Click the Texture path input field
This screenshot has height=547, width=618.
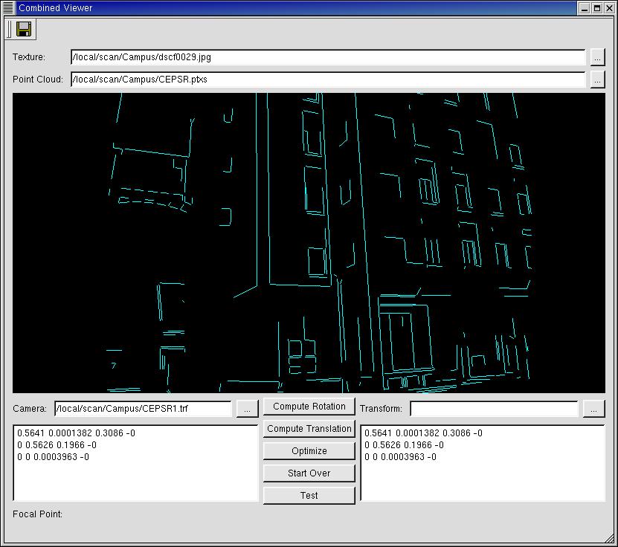pyautogui.click(x=327, y=57)
